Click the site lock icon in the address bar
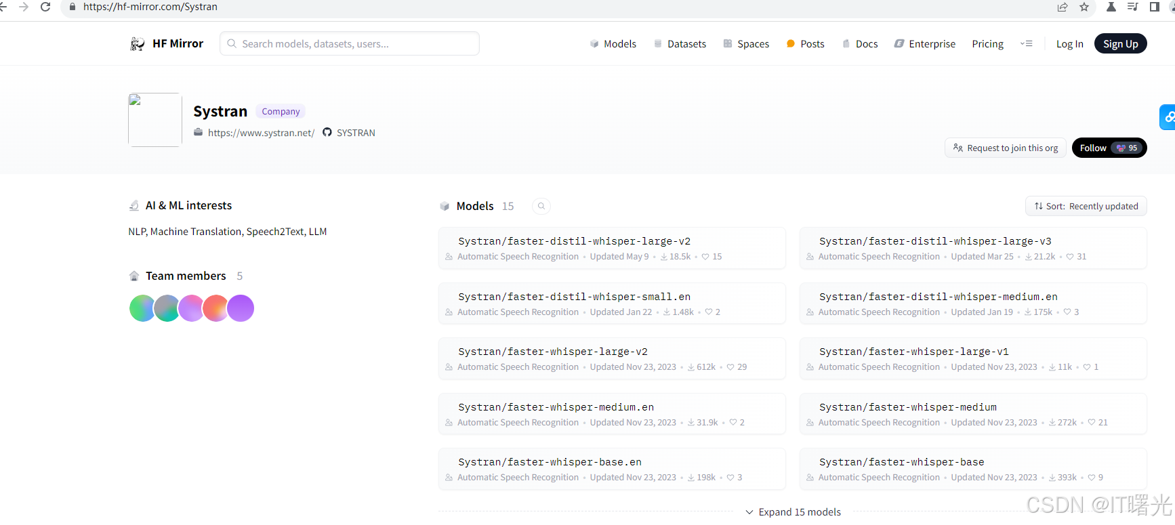 pos(73,7)
